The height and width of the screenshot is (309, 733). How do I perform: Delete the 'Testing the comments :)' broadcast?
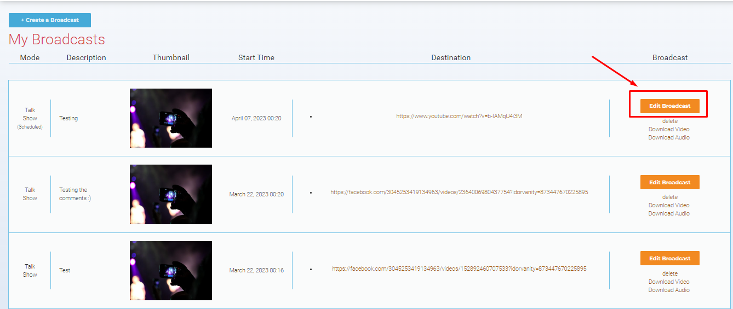(669, 197)
